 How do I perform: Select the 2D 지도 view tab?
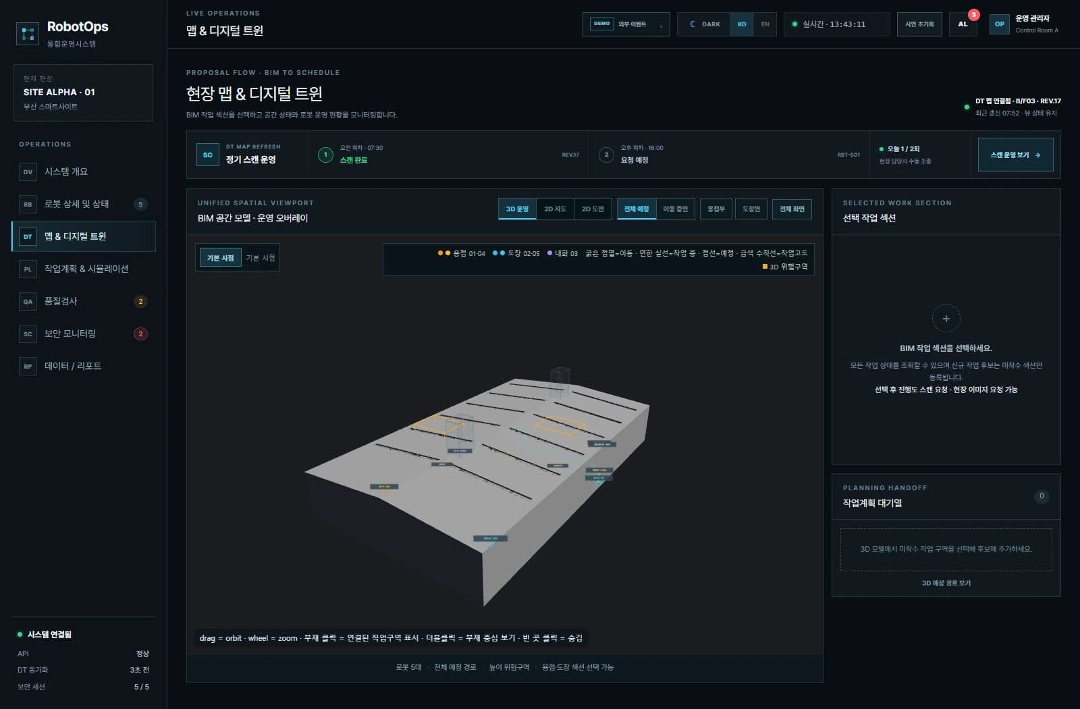tap(555, 209)
